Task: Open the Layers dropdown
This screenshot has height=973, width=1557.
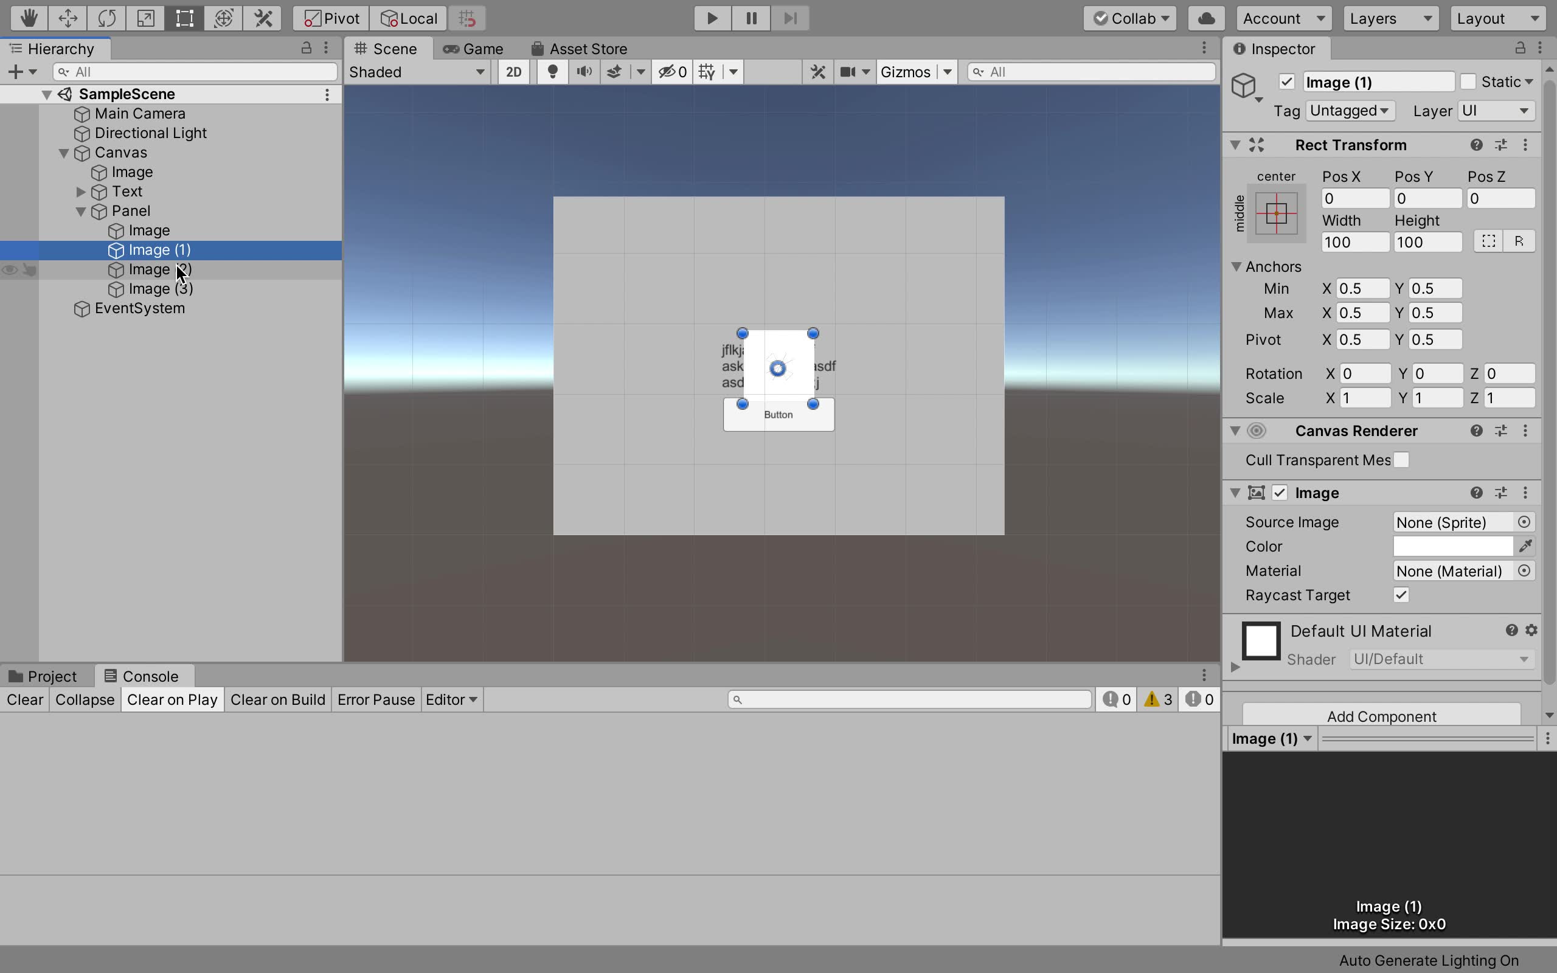Action: tap(1390, 18)
